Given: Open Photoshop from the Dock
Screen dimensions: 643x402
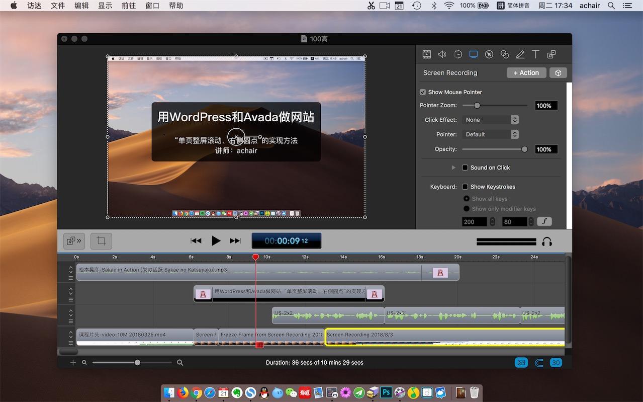Looking at the screenshot, I should tap(386, 392).
